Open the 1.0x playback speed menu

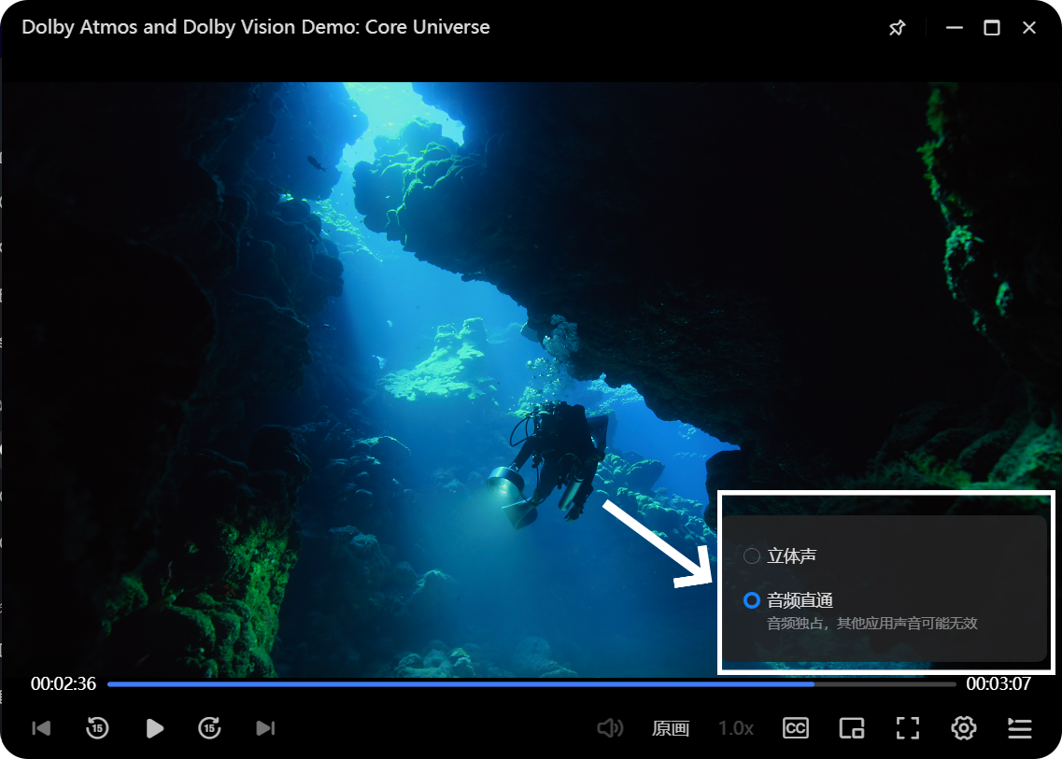(736, 728)
